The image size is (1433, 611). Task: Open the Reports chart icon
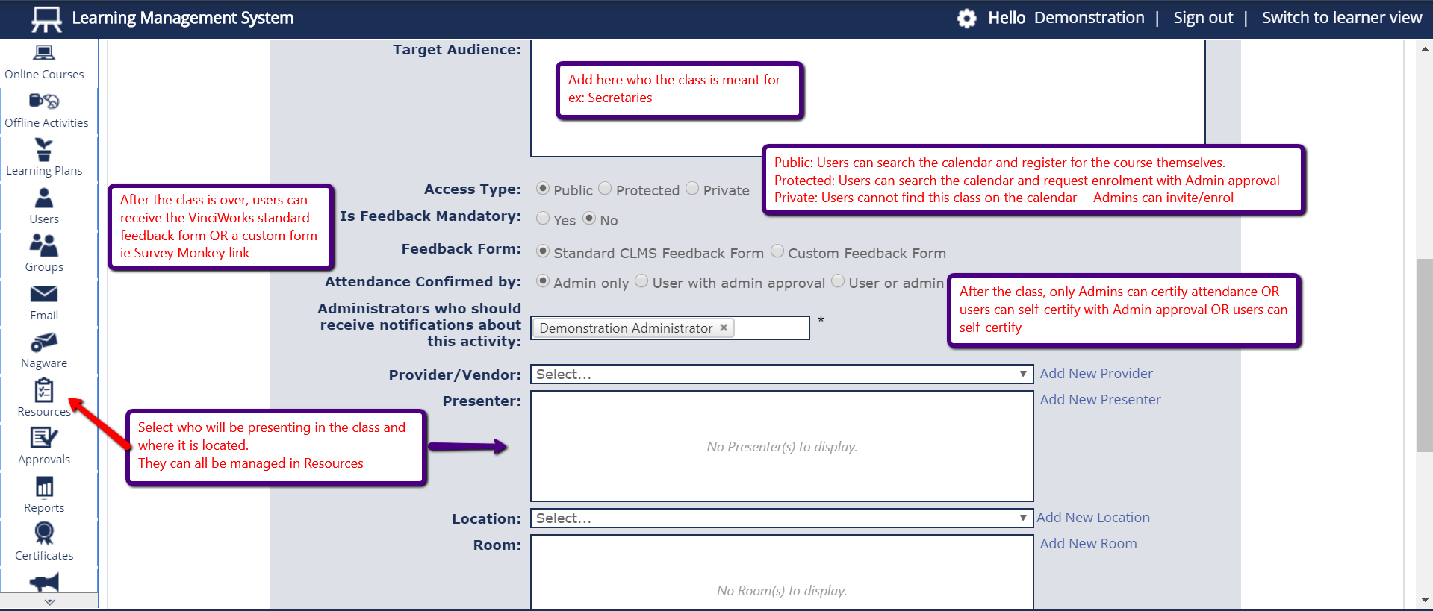(x=44, y=487)
